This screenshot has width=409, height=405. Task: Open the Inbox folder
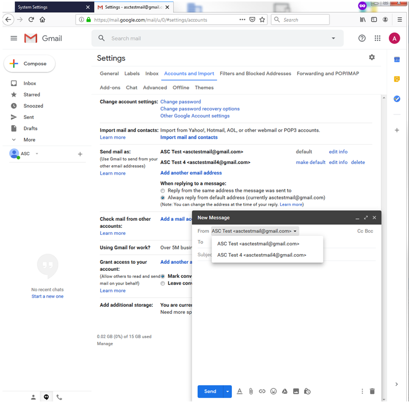(30, 83)
